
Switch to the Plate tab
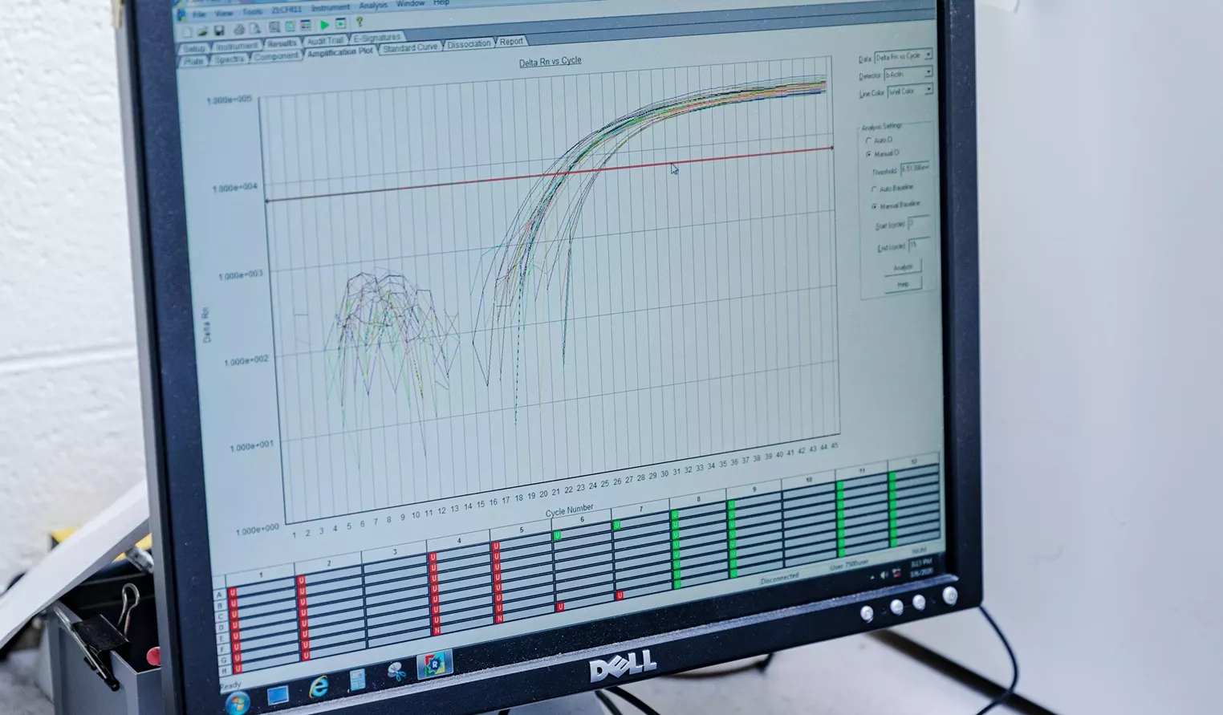pyautogui.click(x=193, y=61)
